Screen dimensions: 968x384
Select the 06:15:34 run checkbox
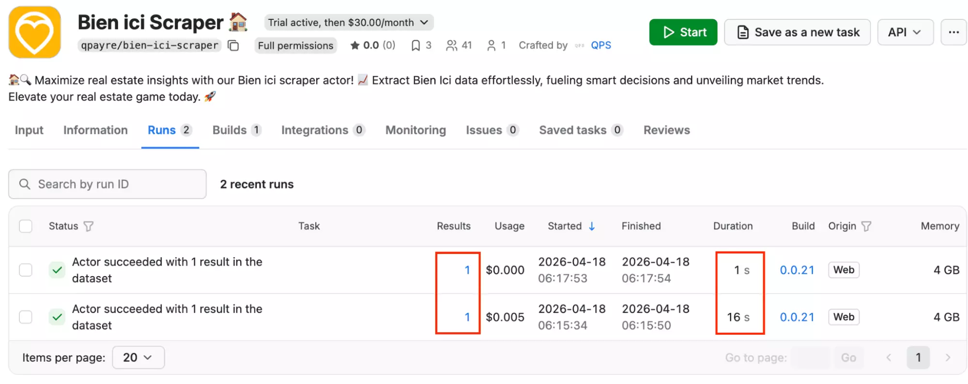pyautogui.click(x=26, y=317)
